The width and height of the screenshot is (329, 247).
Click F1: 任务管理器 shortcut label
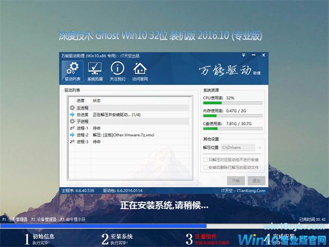[15, 219]
